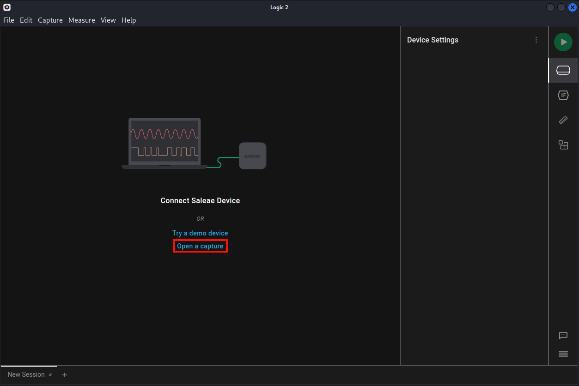Open the Measure menu

coord(82,20)
